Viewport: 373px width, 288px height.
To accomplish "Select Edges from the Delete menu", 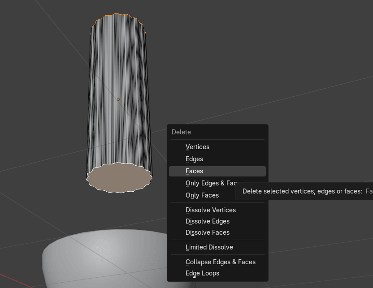I will (194, 159).
